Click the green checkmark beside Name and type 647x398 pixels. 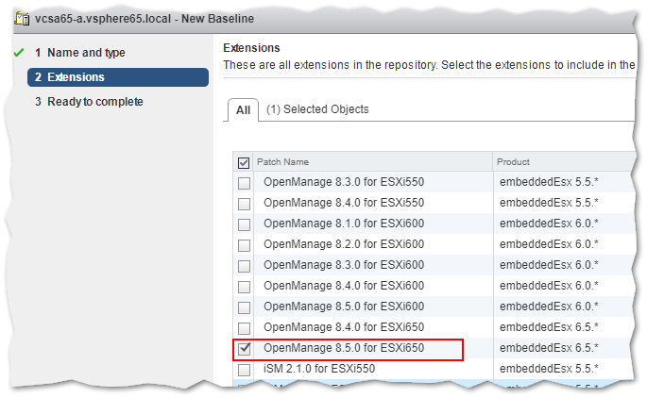pyautogui.click(x=19, y=53)
